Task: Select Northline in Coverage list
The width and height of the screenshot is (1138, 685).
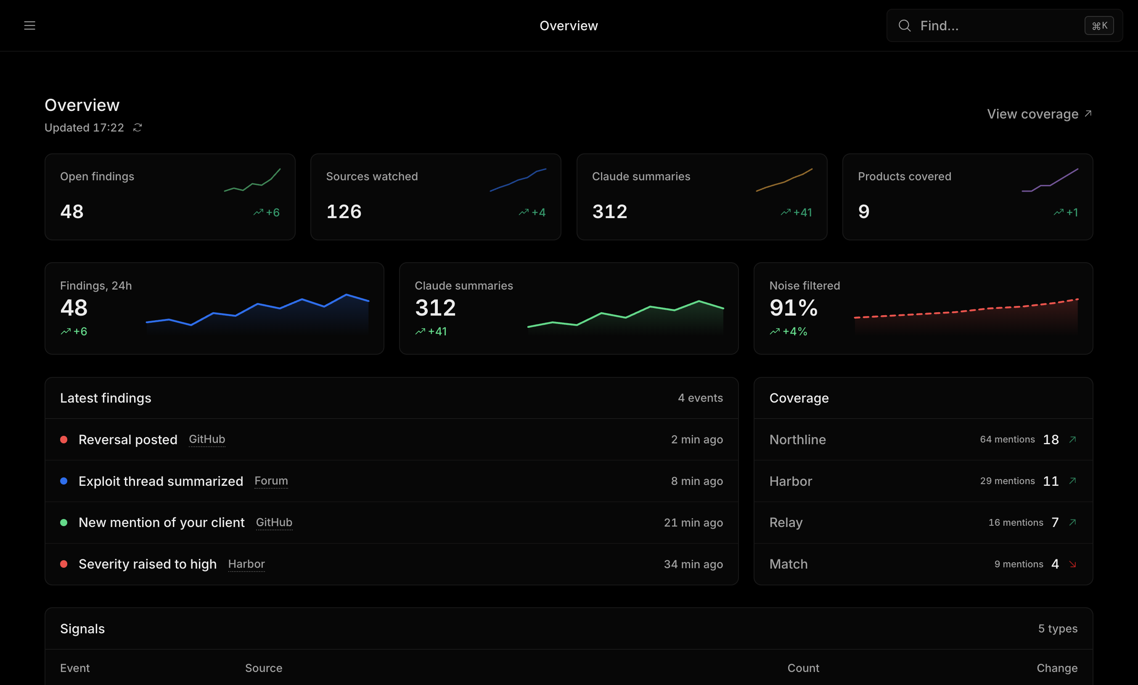Action: point(923,440)
